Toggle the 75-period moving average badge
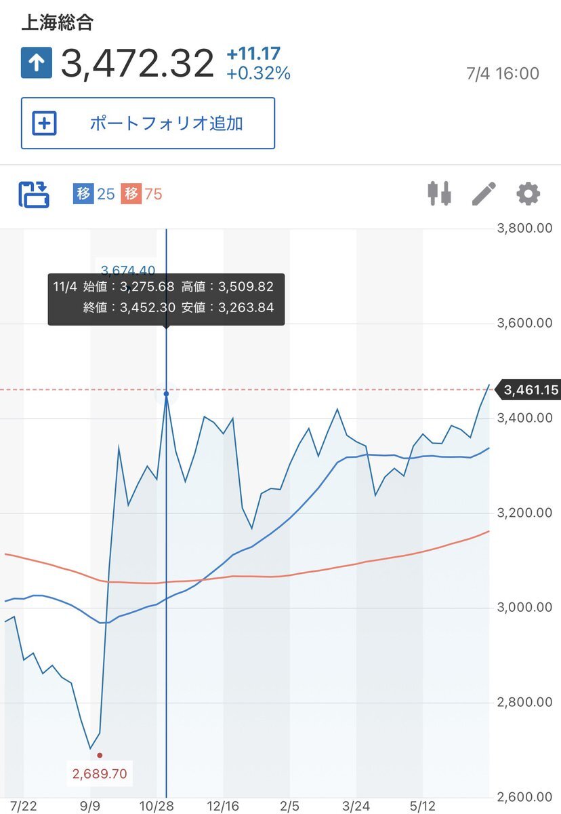 (x=142, y=194)
